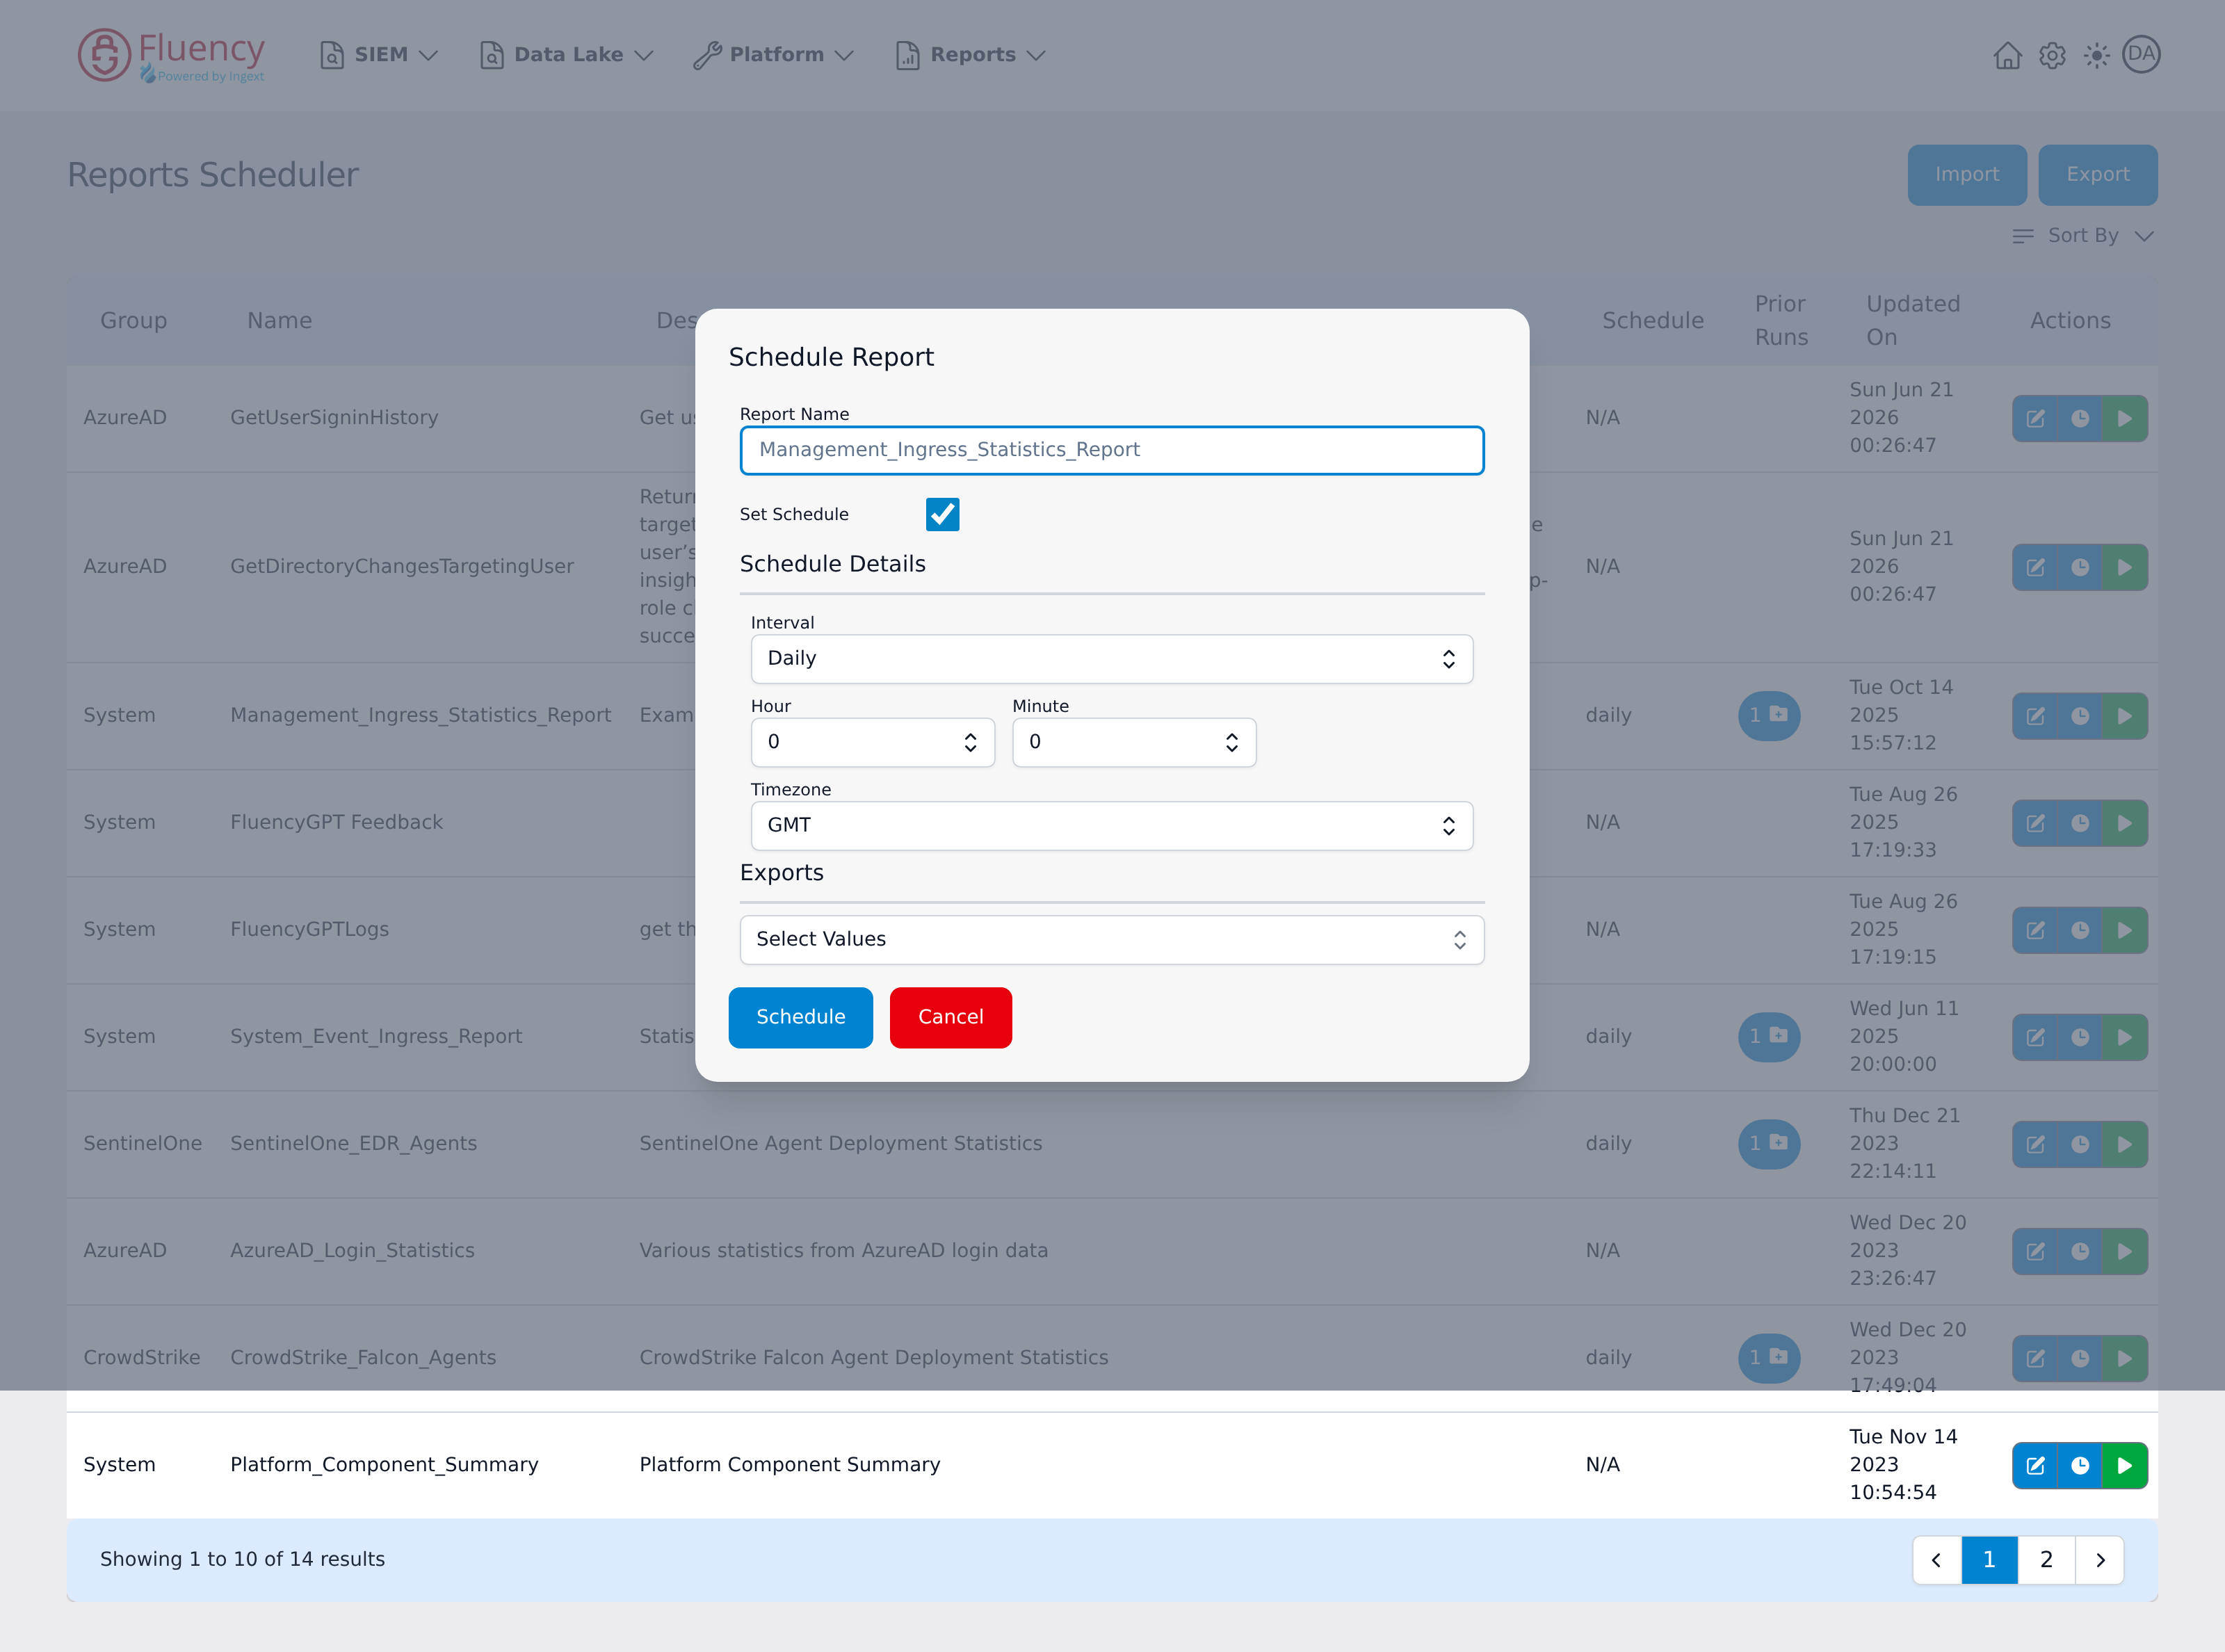Open schedule clock for GetDirectoryChangesTargetingUser
The height and width of the screenshot is (1652, 2225).
coord(2080,567)
